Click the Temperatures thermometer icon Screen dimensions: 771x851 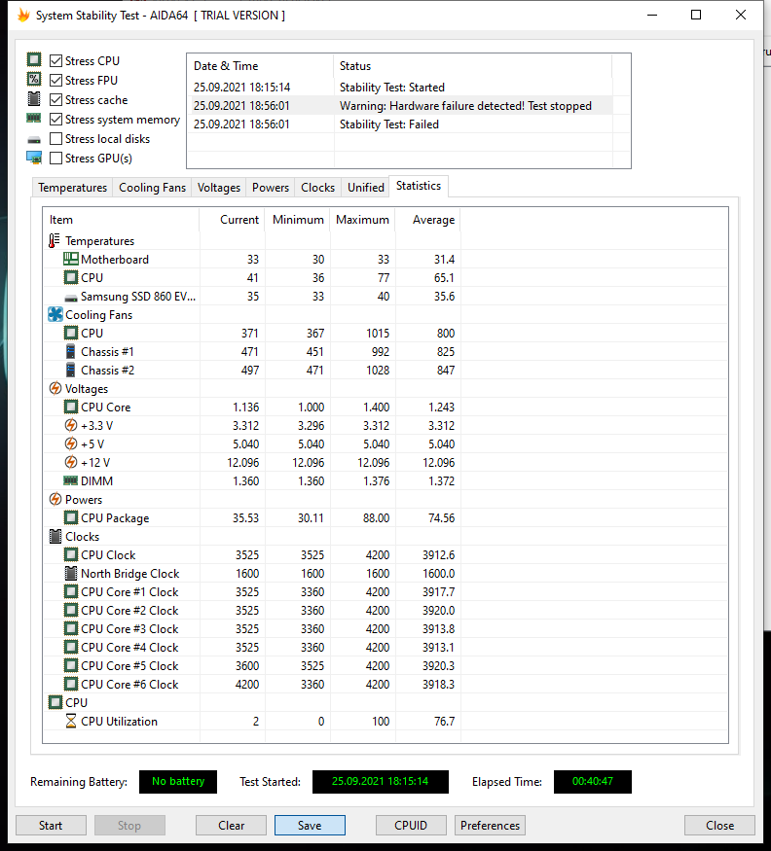[55, 240]
